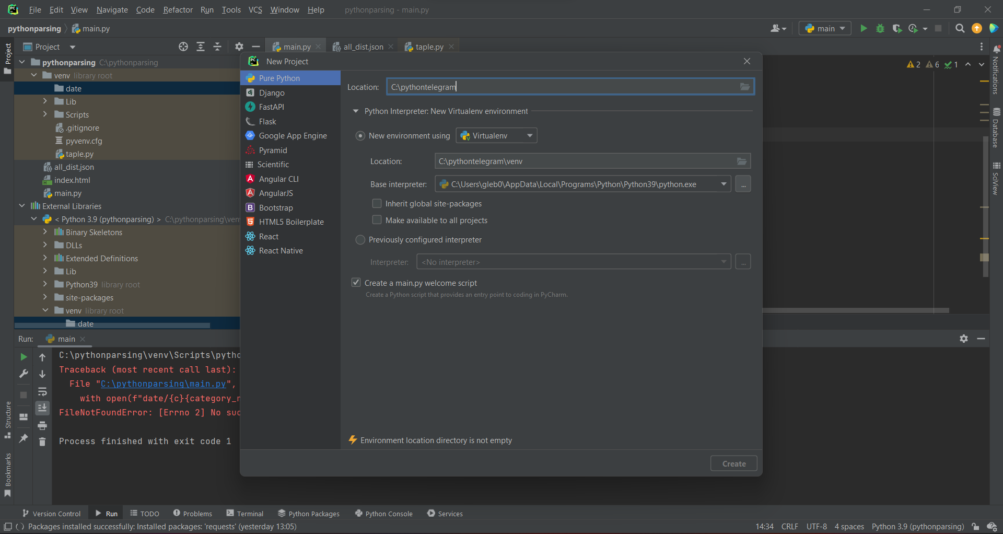
Task: Open Project panel gear options
Action: 239,47
